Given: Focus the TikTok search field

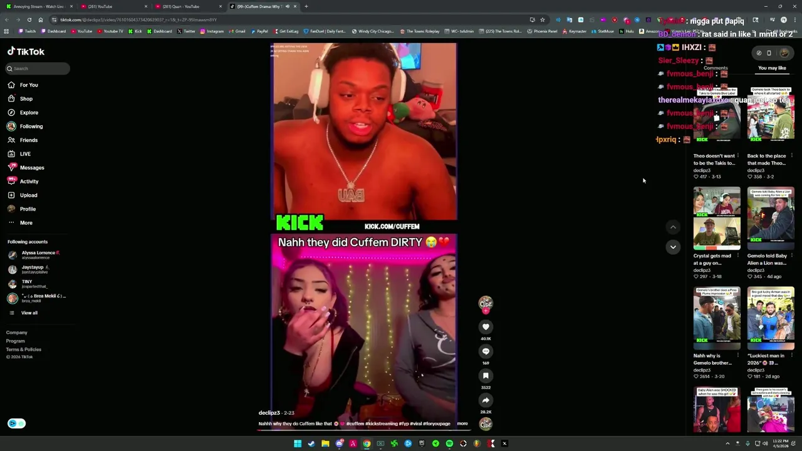Looking at the screenshot, I should (x=38, y=69).
